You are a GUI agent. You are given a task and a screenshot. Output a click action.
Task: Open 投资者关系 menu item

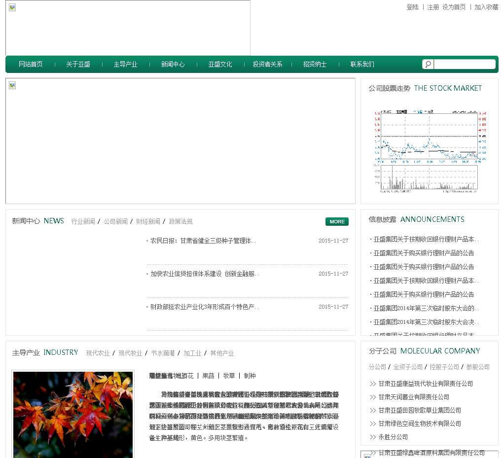(x=267, y=64)
